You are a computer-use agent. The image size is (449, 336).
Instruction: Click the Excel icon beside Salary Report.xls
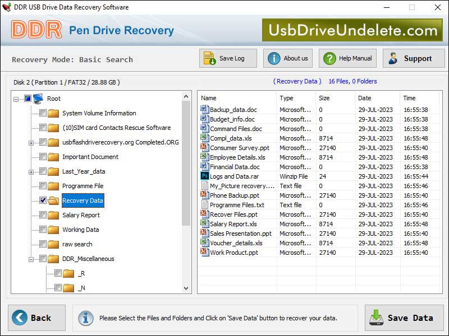[x=204, y=223]
